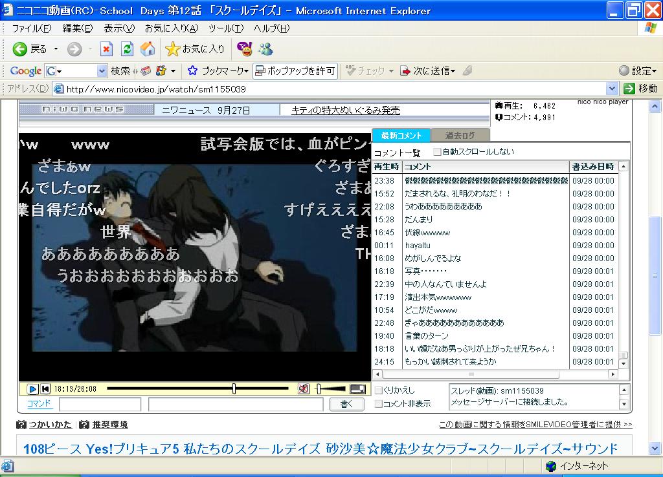Stop page loading with the red X icon
The width and height of the screenshot is (663, 477).
[x=106, y=49]
